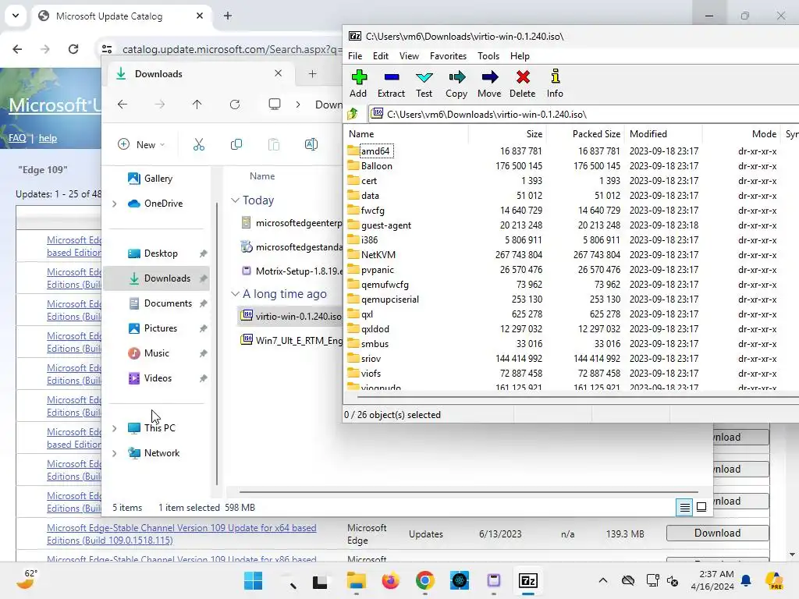Click the 7-Zip Copy button
Image resolution: width=799 pixels, height=599 pixels.
456,84
